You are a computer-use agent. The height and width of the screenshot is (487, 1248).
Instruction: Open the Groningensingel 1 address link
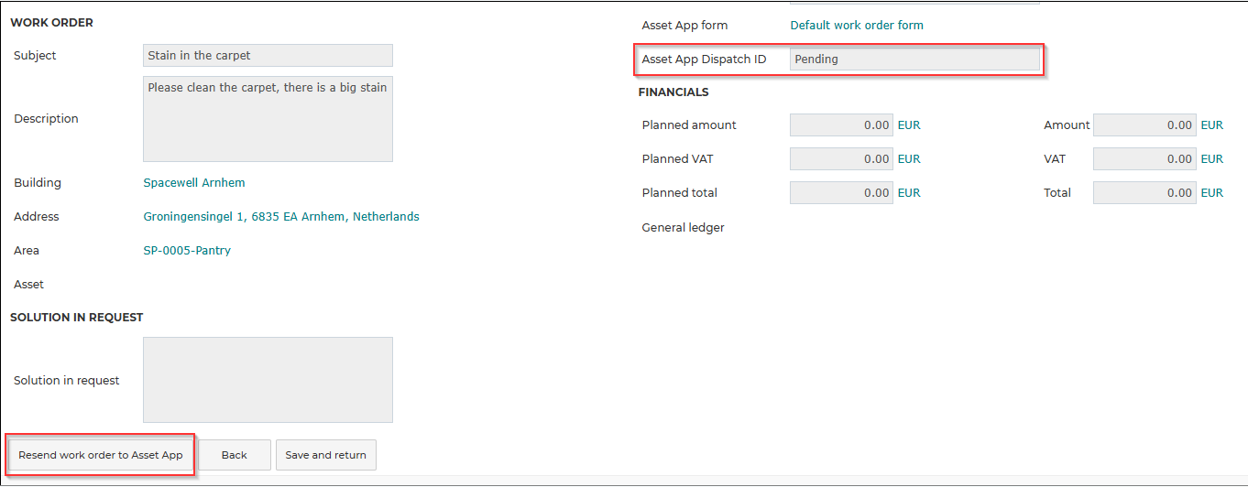tap(281, 217)
